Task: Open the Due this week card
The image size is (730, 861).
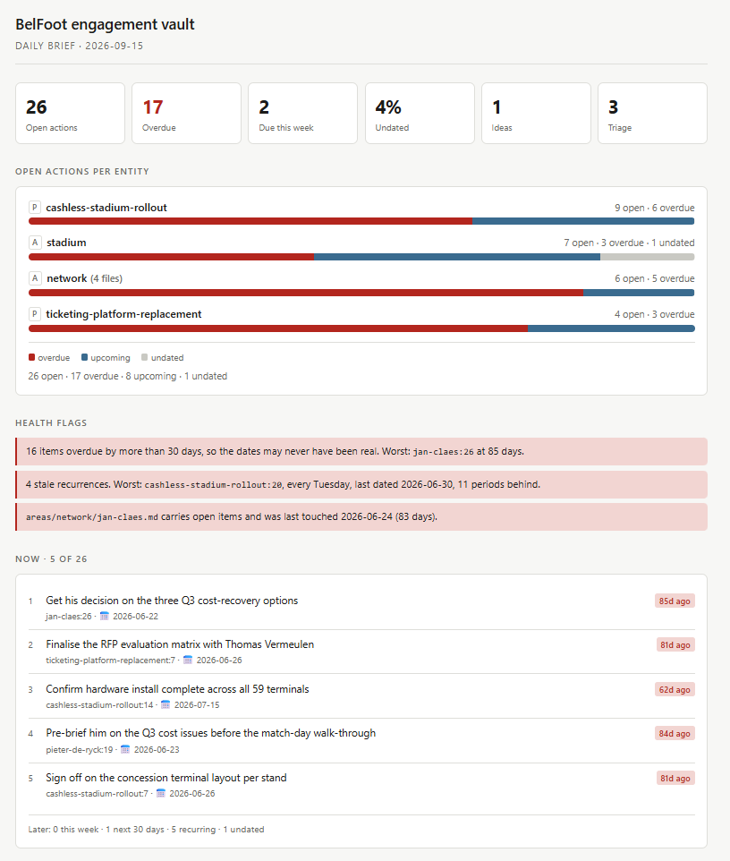Action: click(x=303, y=113)
